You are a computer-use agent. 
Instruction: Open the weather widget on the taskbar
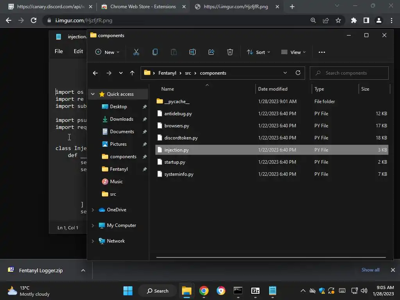point(29,291)
